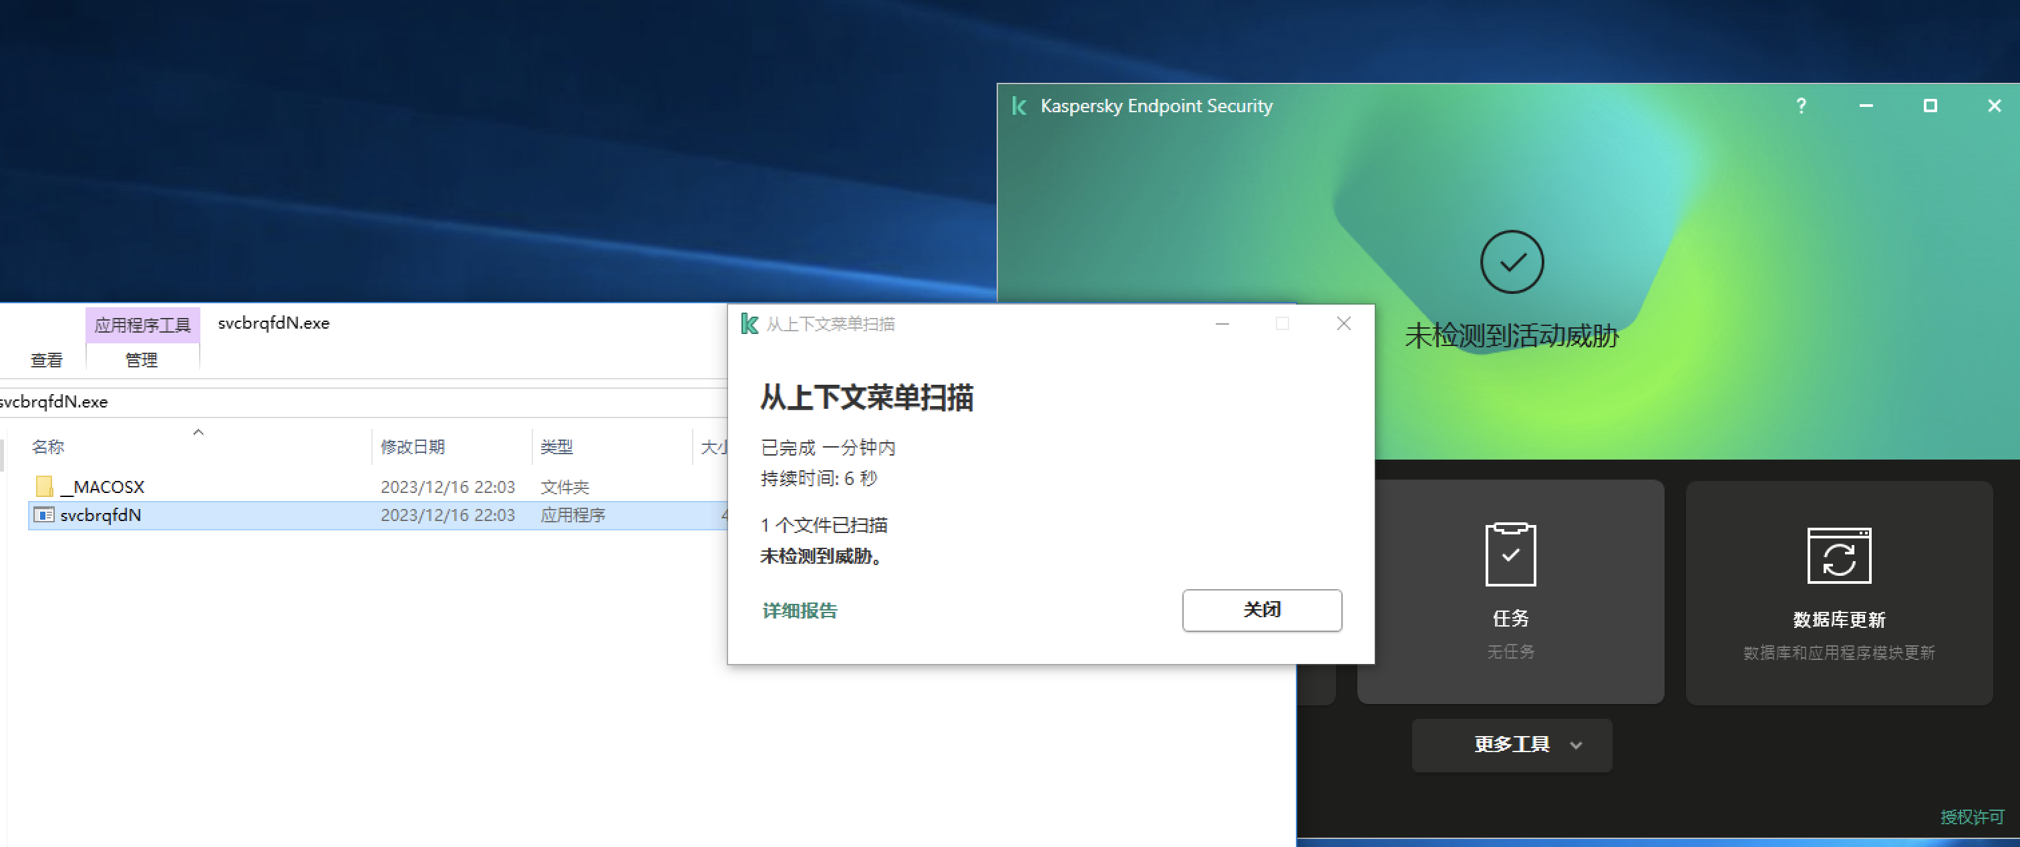This screenshot has width=2020, height=847.
Task: Click the sort arrow above 名称 column
Action: coord(198,432)
